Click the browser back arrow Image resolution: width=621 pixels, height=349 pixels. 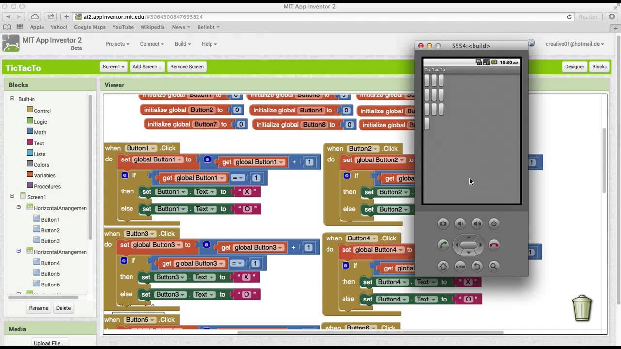point(8,16)
